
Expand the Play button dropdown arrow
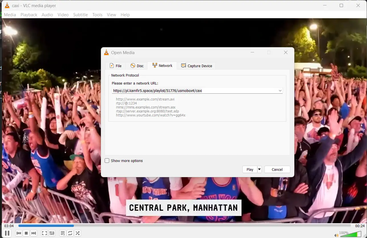tap(259, 169)
